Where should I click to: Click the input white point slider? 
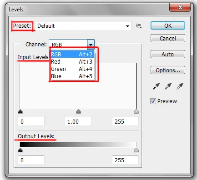point(136,111)
